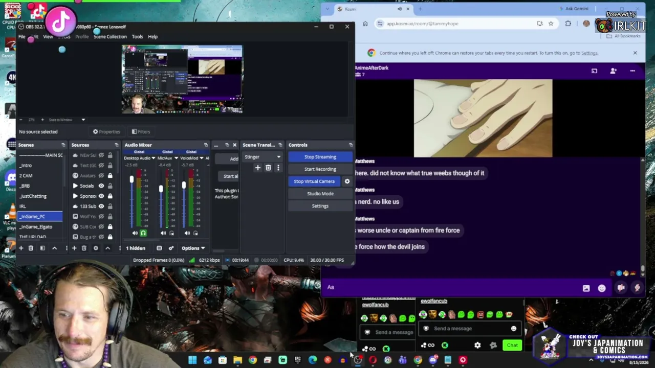Toggle visibility of Socials source
655x368 pixels.
tap(101, 186)
